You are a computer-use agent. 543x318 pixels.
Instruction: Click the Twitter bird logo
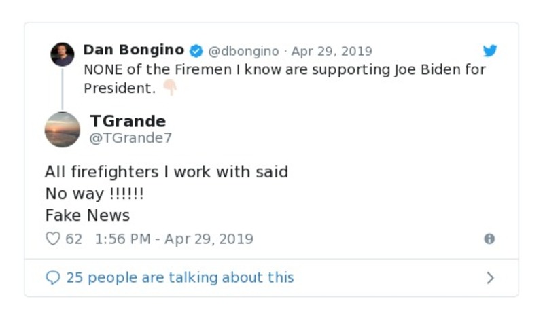click(490, 51)
